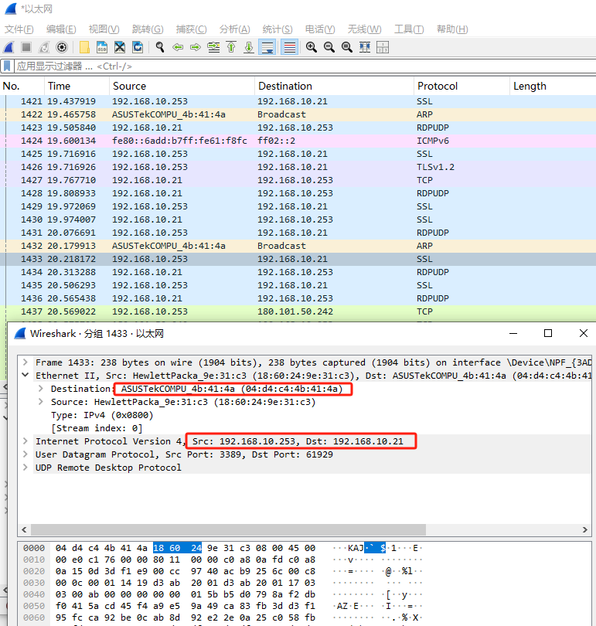Expand Internet Protocol Version 4 row
This screenshot has width=596, height=626.
coord(26,441)
